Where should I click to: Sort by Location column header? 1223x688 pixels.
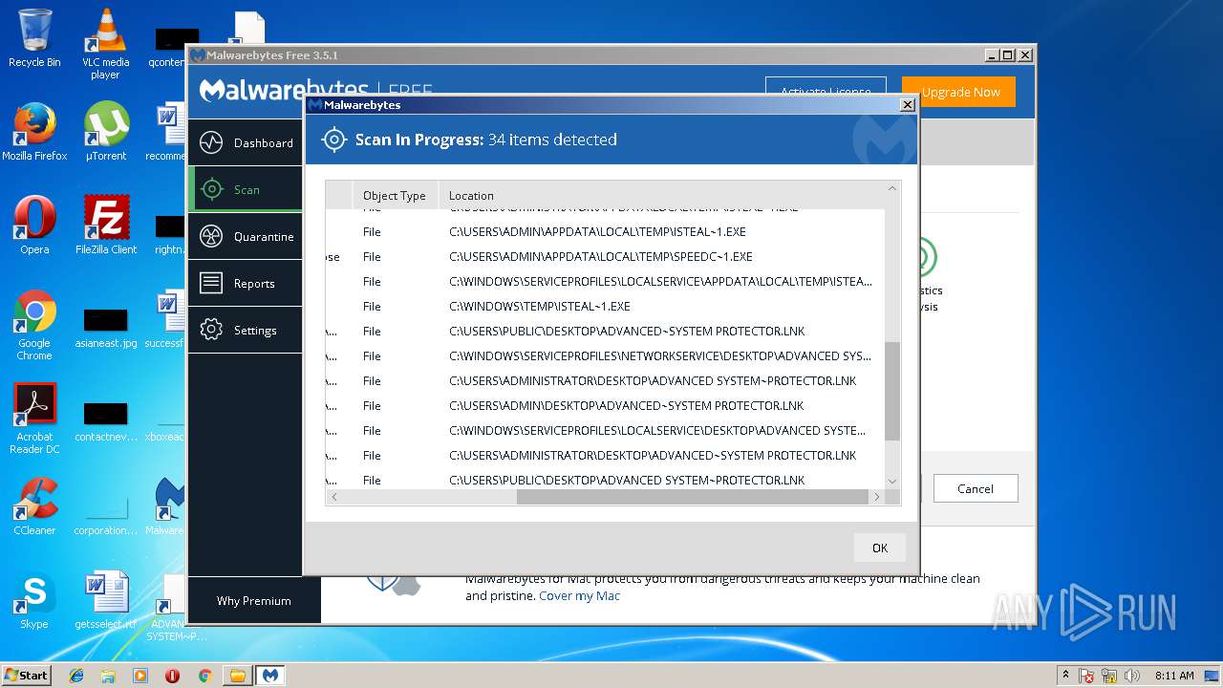pyautogui.click(x=661, y=195)
